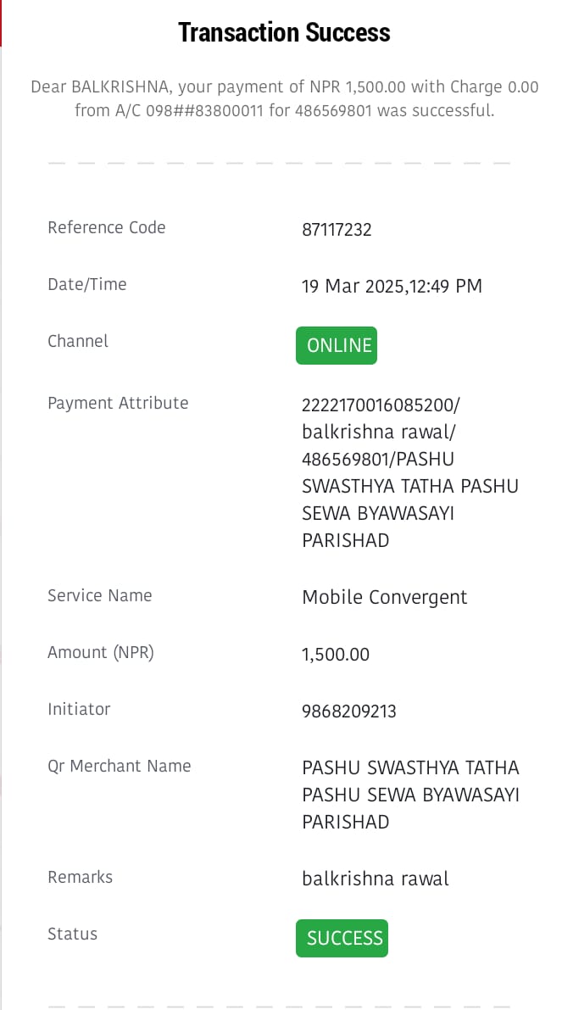This screenshot has height=1010, width=562.
Task: Click the Qr Merchant Name label
Action: click(119, 766)
